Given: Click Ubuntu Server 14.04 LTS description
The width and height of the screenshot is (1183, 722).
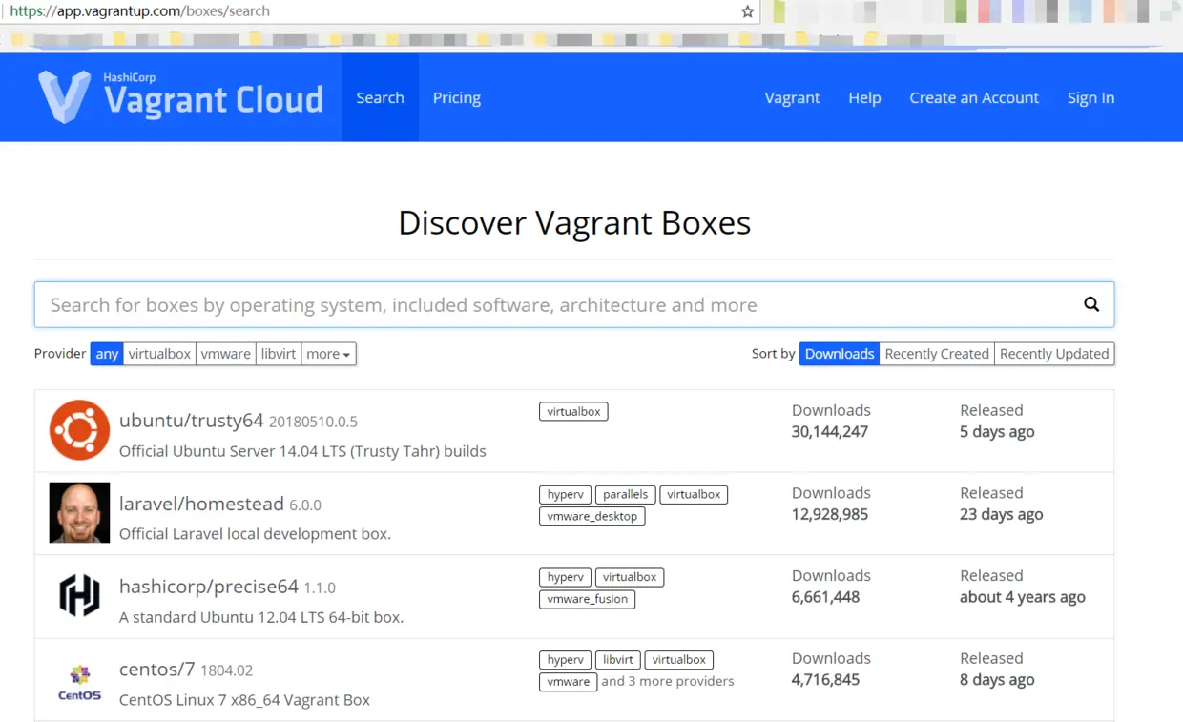Looking at the screenshot, I should coord(302,451).
